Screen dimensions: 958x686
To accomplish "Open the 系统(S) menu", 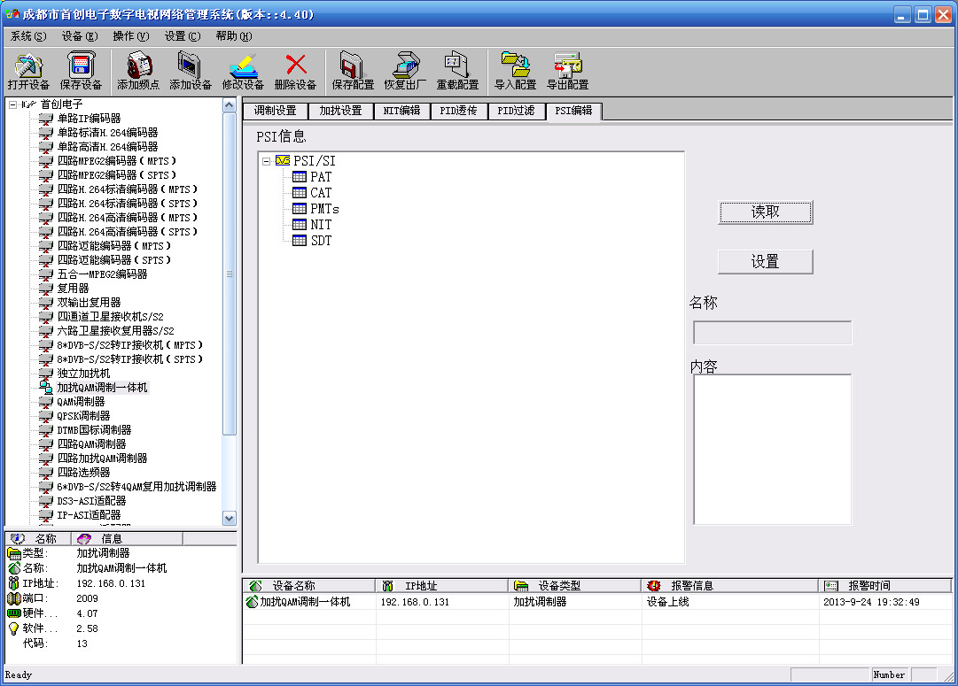I will (28, 36).
